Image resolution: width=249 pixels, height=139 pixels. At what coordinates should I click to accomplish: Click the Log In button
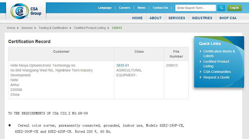[x=234, y=8]
